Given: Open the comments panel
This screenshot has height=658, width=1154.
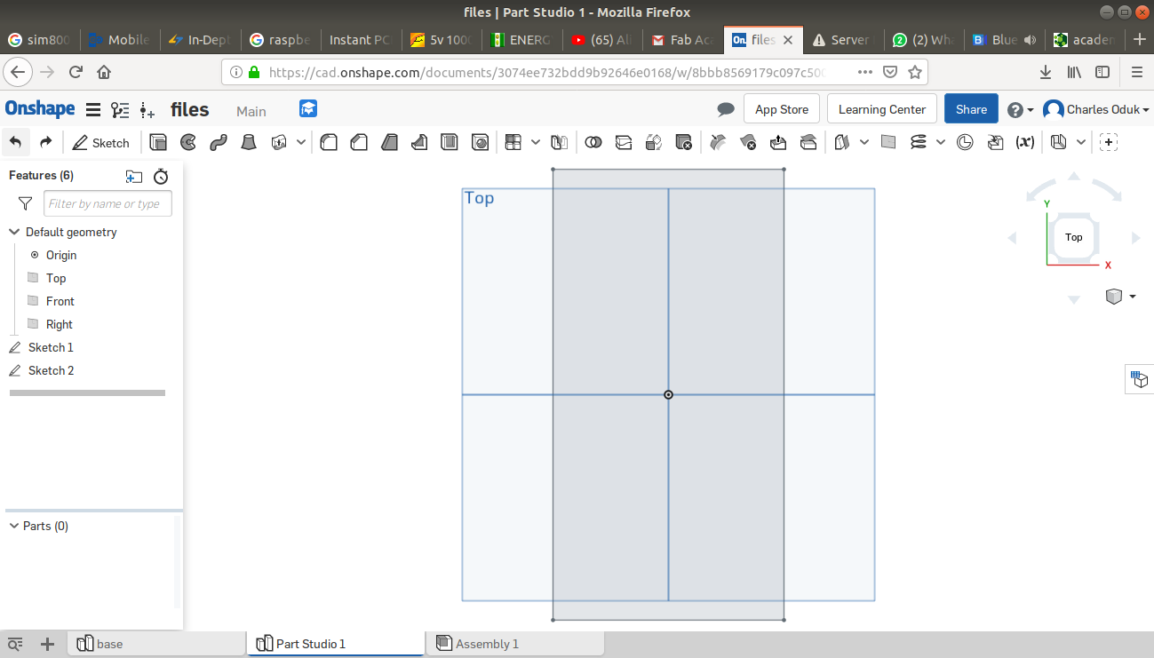Looking at the screenshot, I should (x=726, y=109).
